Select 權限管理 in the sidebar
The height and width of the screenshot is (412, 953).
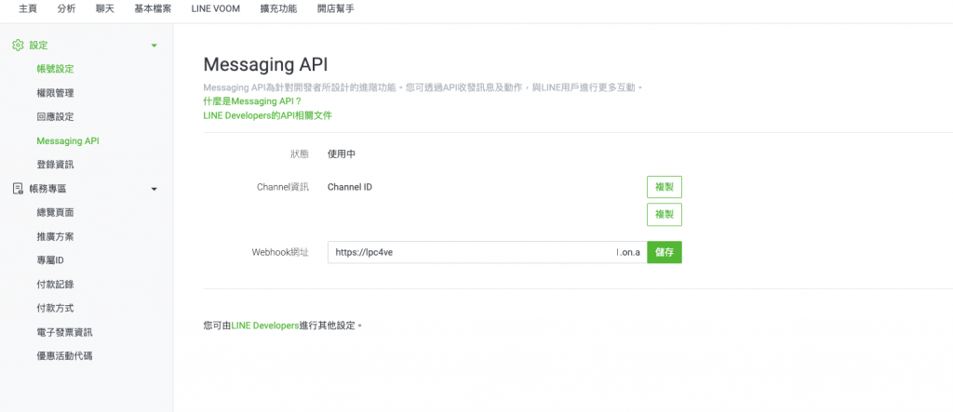[55, 93]
